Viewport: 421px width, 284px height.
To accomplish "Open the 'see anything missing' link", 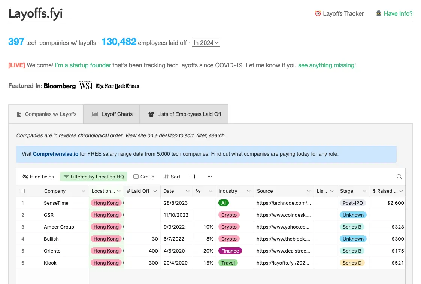I will (326, 65).
